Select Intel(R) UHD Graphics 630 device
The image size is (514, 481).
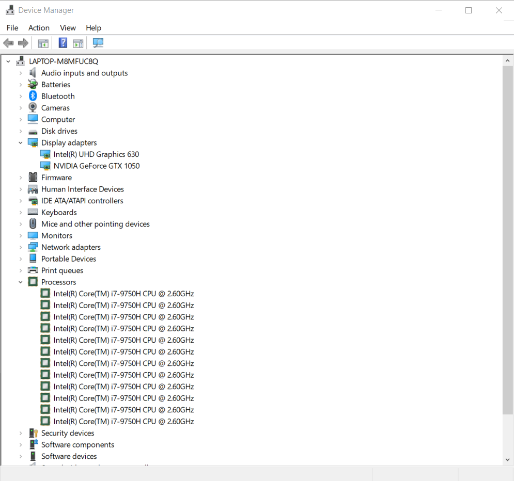[96, 154]
